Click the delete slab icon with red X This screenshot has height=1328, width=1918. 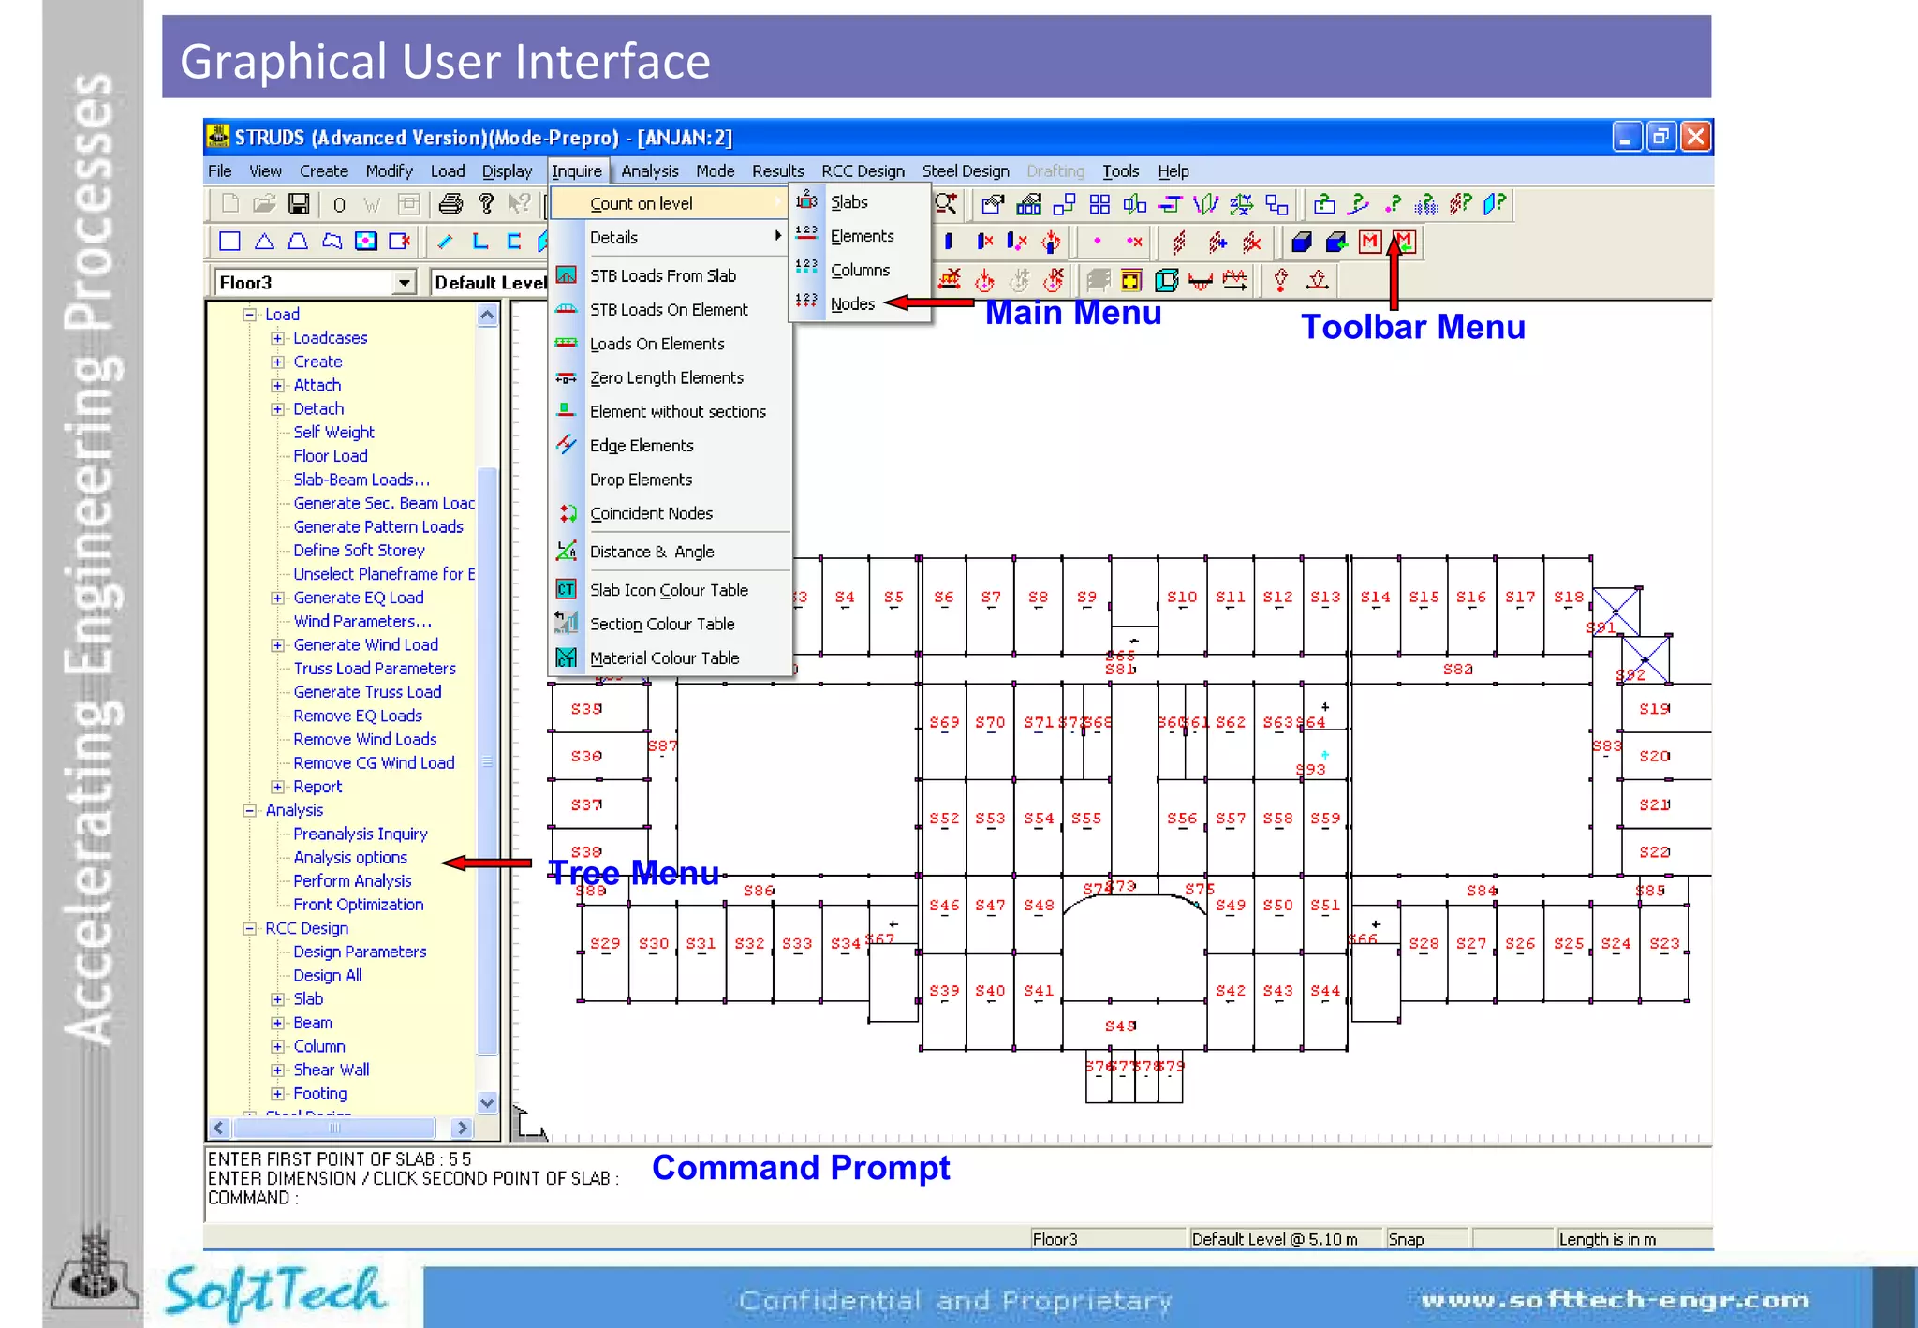400,242
